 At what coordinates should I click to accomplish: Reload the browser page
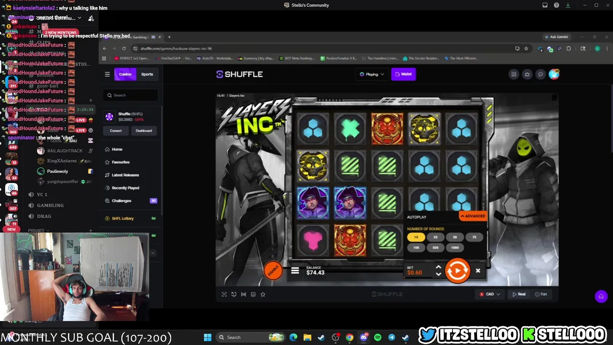(124, 48)
